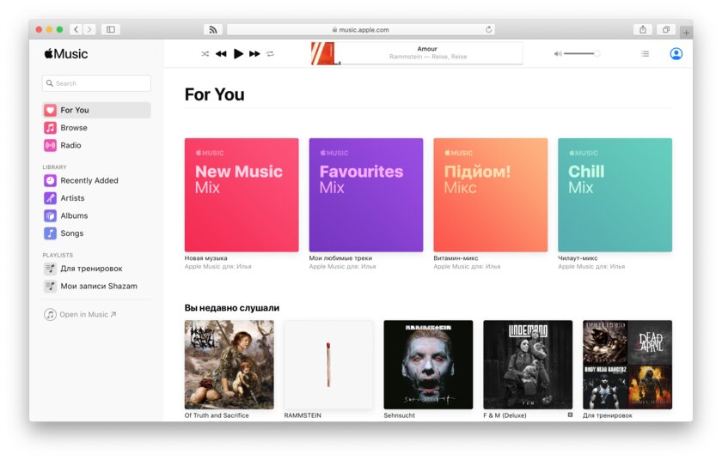This screenshot has height=460, width=722.
Task: Toggle shuffle playback
Action: click(x=205, y=54)
